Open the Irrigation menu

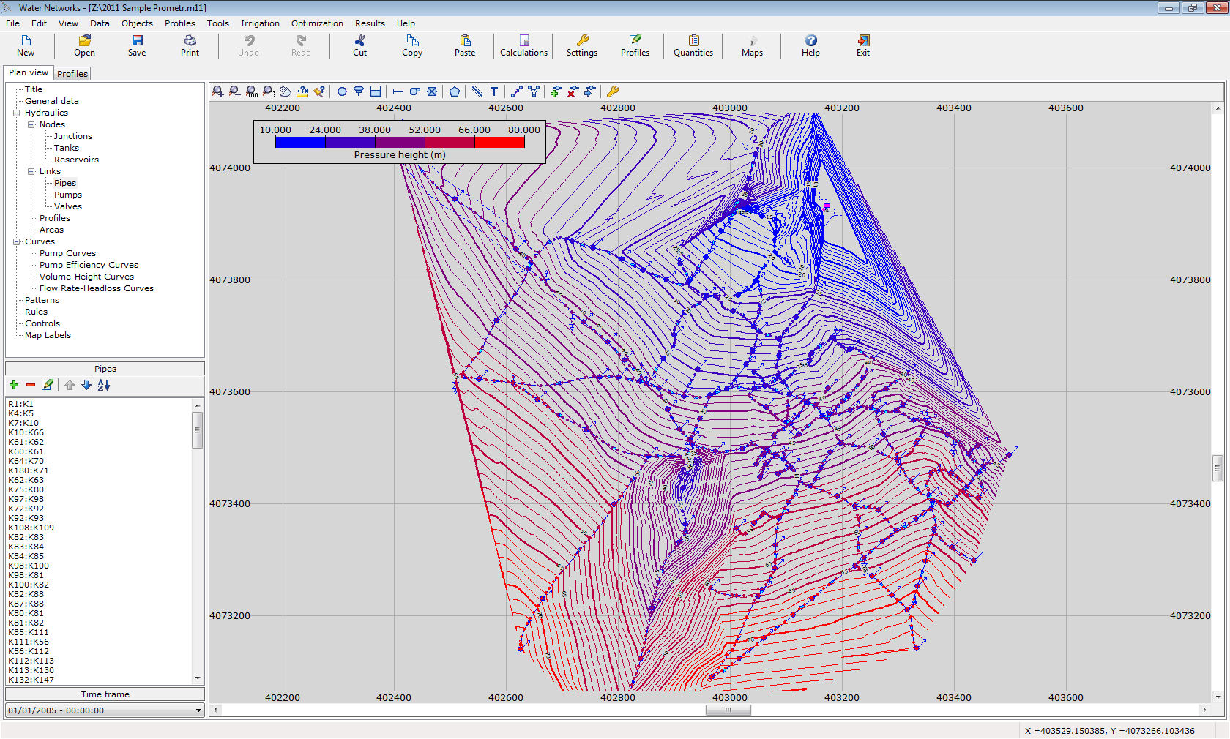(x=260, y=23)
